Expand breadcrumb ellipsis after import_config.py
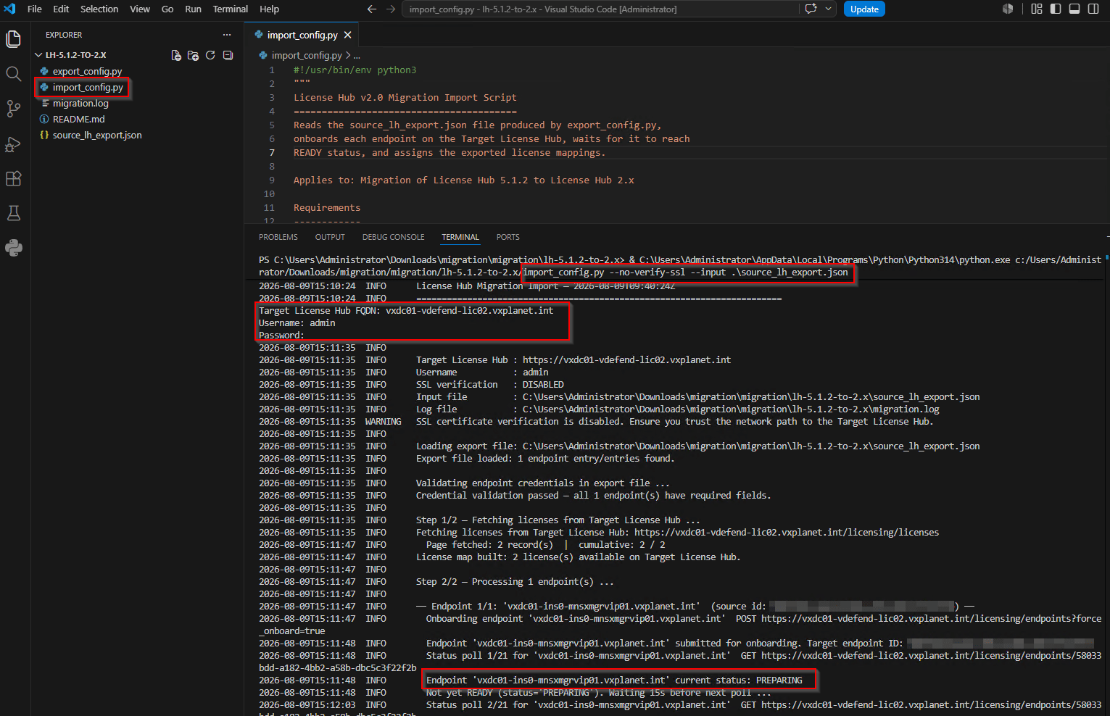The width and height of the screenshot is (1110, 716). pyautogui.click(x=357, y=56)
